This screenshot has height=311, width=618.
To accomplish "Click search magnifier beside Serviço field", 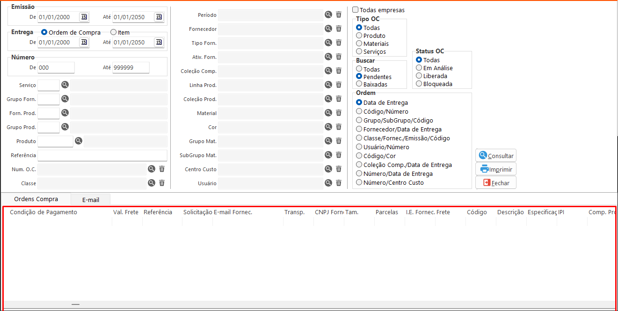I will pos(65,85).
